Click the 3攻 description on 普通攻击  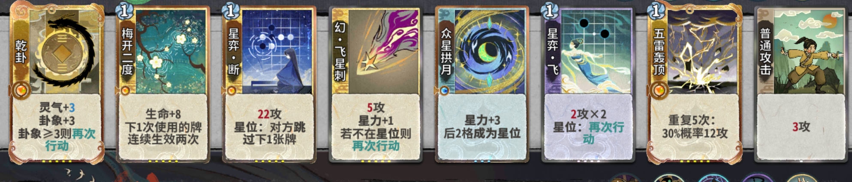pos(801,127)
